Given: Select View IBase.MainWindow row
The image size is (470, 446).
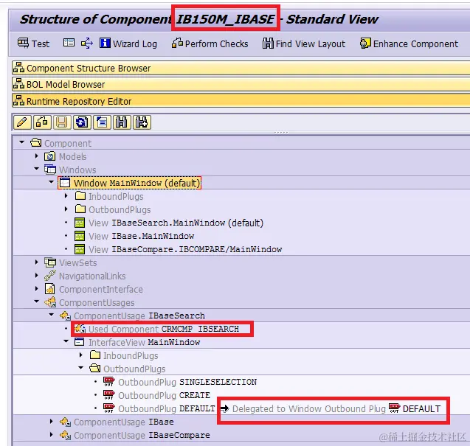Looking at the screenshot, I should pos(134,237).
